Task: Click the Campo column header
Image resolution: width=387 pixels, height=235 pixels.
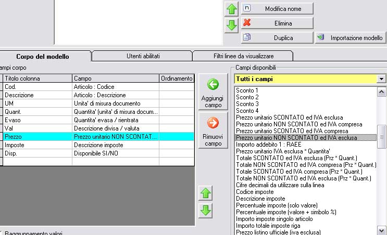Action: 116,79
